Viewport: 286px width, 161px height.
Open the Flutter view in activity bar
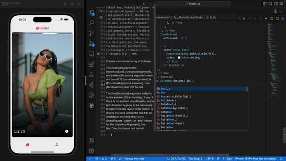tap(91, 85)
